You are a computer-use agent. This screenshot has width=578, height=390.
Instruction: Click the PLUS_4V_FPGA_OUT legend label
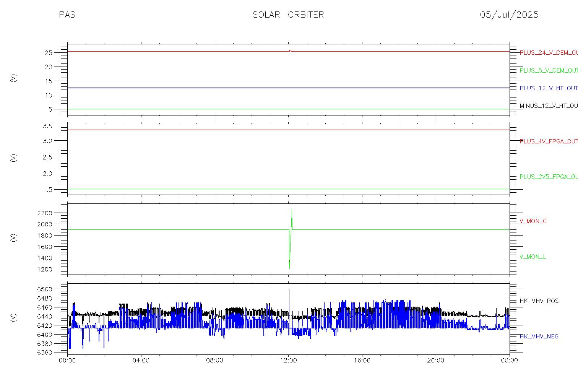(x=549, y=141)
